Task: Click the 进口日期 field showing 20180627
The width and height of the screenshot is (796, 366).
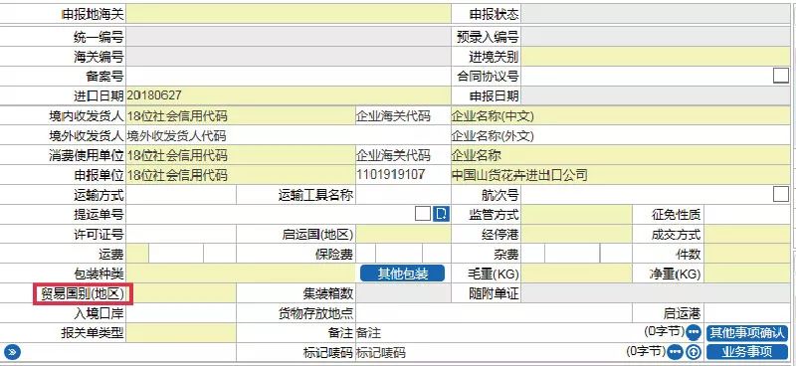Action: tap(288, 95)
